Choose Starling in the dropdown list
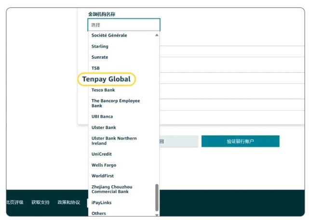 tap(100, 46)
